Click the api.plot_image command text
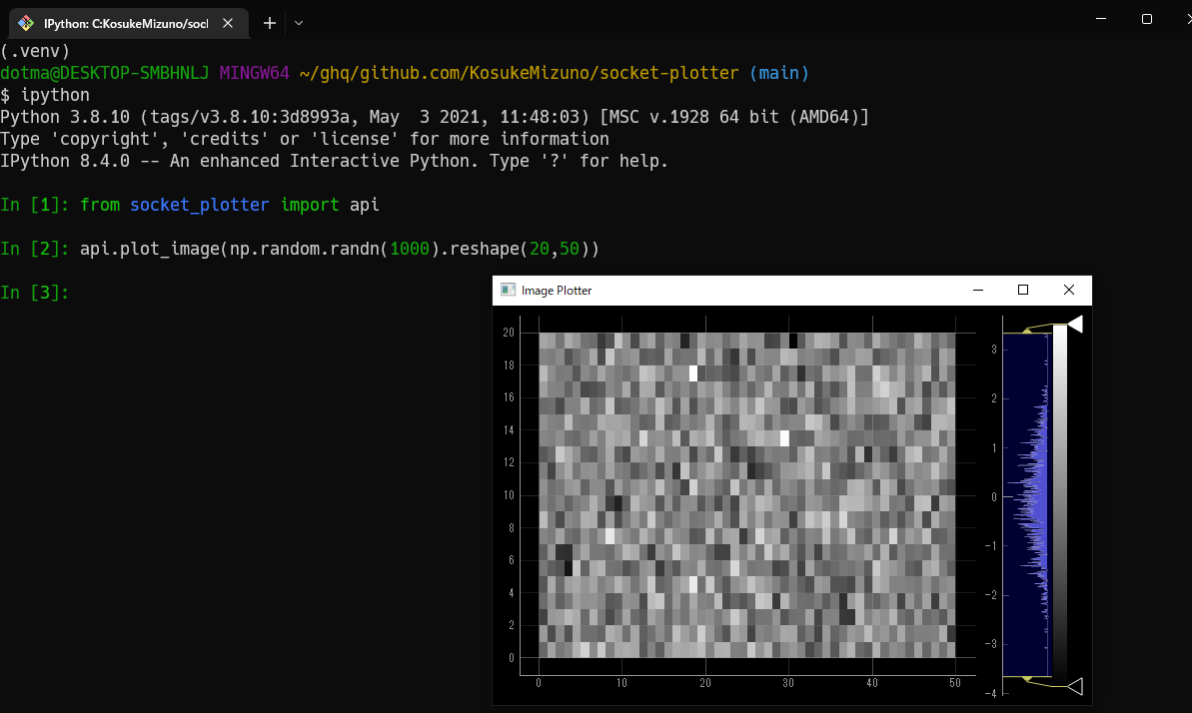 [340, 248]
